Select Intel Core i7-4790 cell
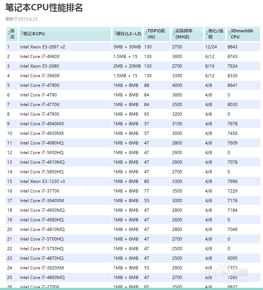The height and width of the screenshot is (290, 263). point(65,95)
